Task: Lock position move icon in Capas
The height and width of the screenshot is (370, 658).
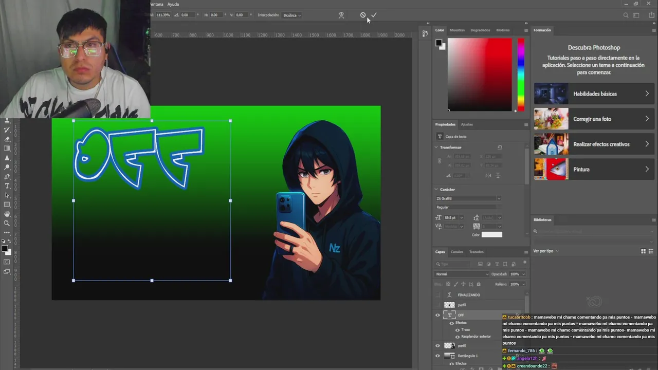Action: point(463,284)
